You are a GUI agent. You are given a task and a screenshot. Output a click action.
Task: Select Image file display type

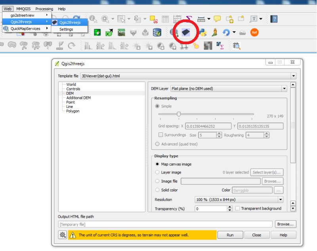[157, 181]
